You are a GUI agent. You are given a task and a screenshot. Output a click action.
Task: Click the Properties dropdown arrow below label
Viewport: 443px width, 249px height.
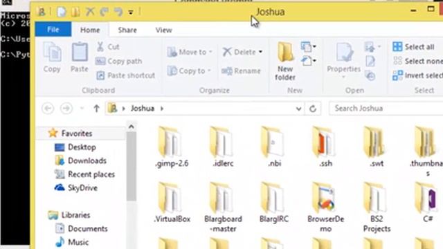(343, 77)
